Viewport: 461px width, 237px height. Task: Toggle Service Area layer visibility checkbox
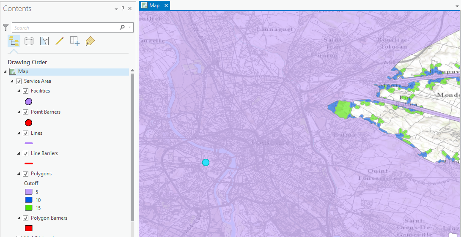tap(19, 82)
